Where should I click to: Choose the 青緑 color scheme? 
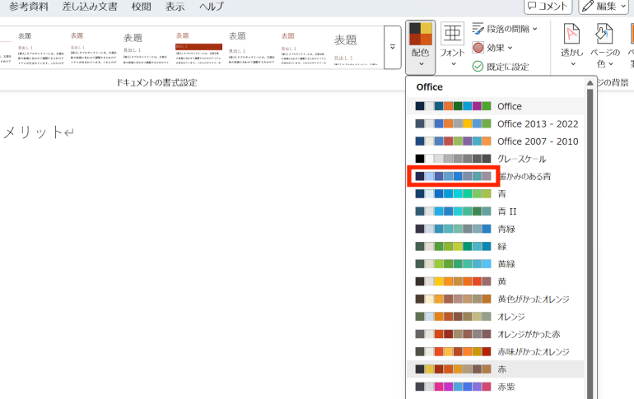click(x=496, y=229)
